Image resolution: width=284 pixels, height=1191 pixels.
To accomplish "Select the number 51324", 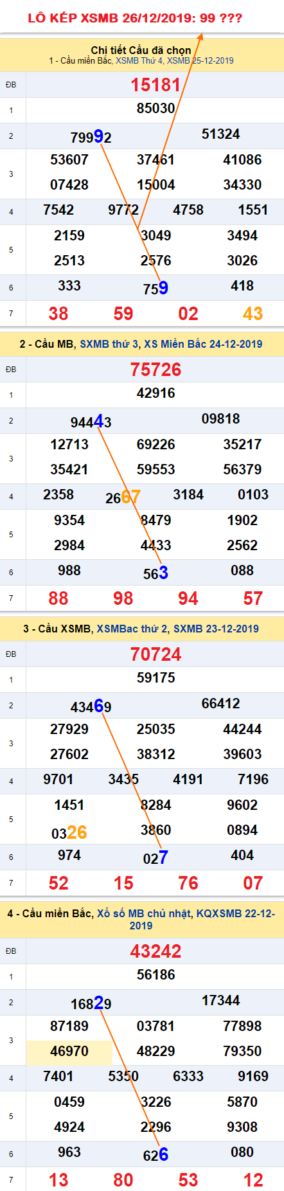I will coord(221,134).
